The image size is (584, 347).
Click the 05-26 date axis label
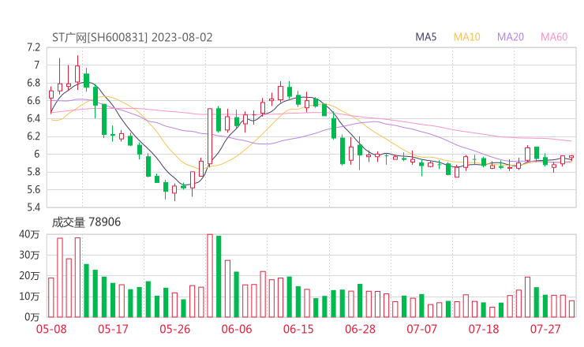(x=174, y=329)
